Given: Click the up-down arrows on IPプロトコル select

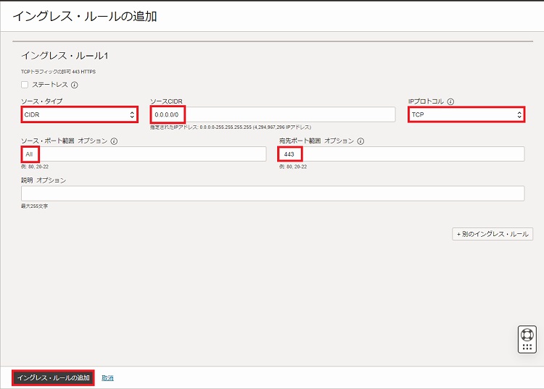Looking at the screenshot, I should click(x=519, y=114).
